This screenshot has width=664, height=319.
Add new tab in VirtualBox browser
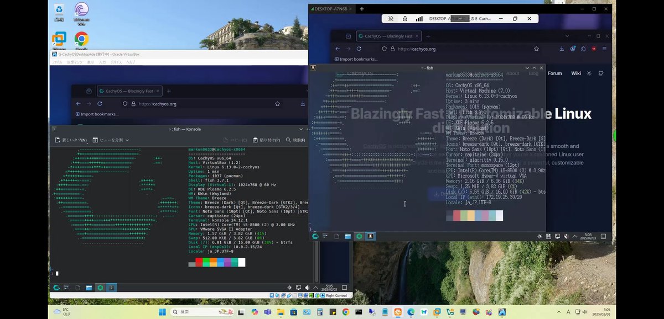point(169,91)
